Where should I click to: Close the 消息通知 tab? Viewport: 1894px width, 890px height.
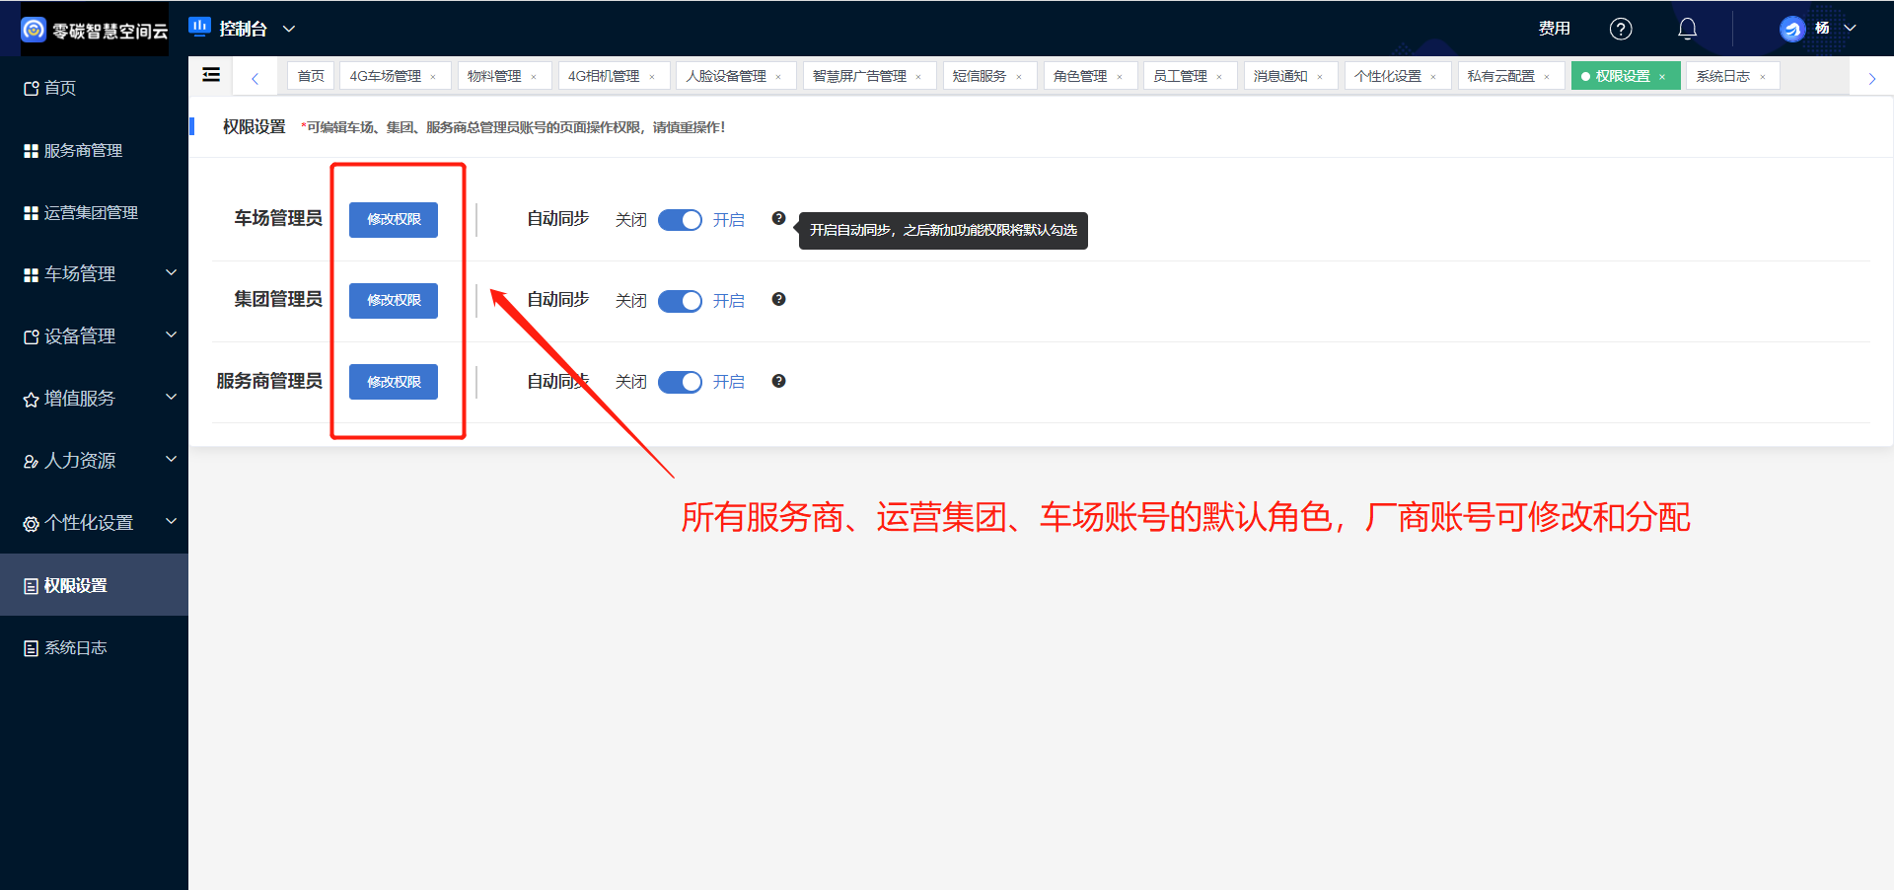click(1320, 77)
